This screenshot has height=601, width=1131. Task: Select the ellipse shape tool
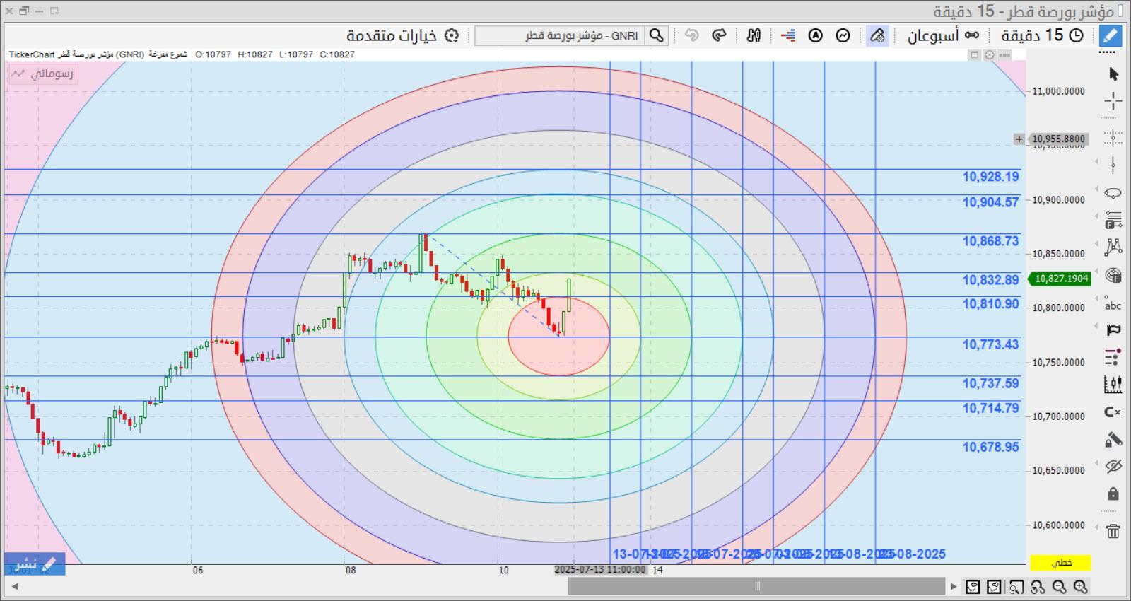click(x=1113, y=192)
